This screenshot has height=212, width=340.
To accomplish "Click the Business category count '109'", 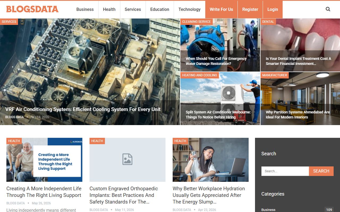I will click(329, 210).
